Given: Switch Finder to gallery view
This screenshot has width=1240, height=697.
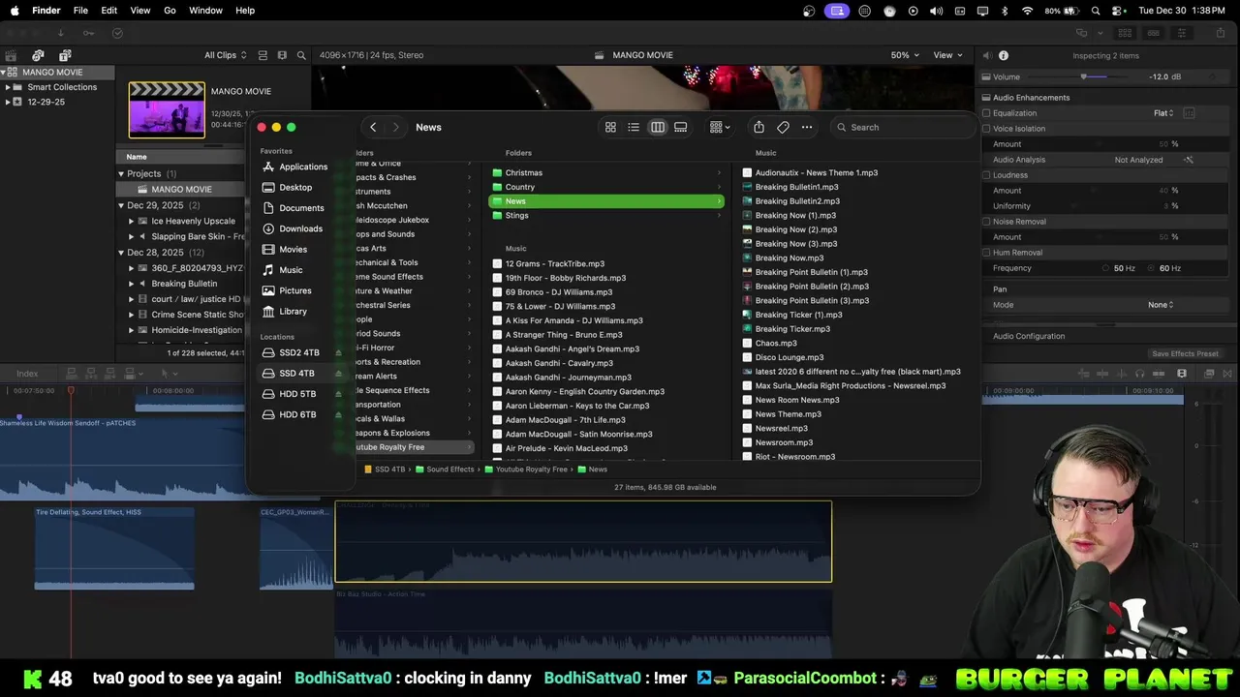Looking at the screenshot, I should click(x=681, y=127).
